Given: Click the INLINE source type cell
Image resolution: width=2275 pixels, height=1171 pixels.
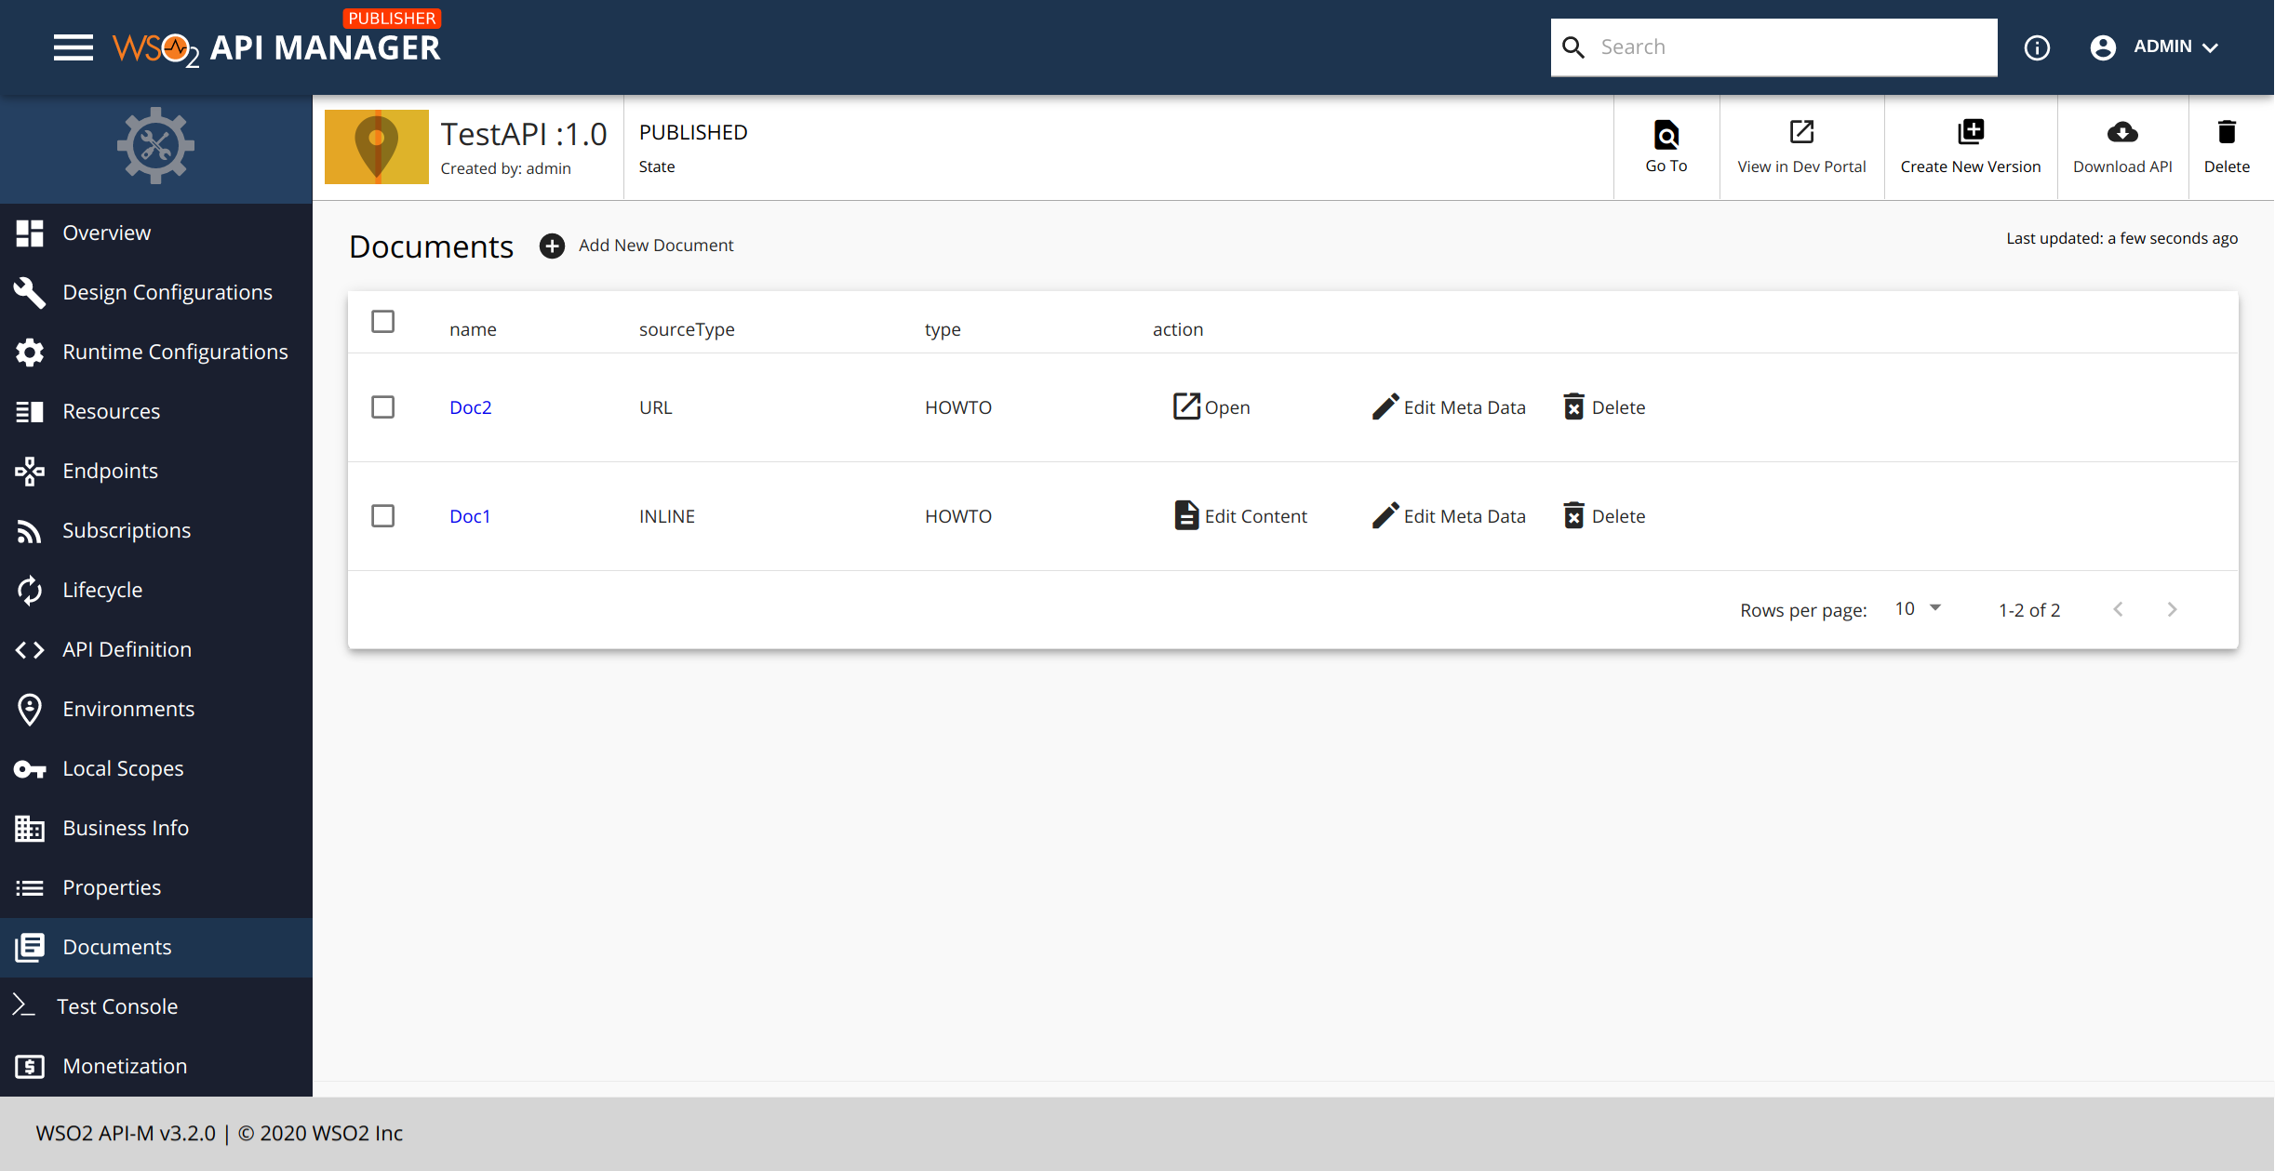Looking at the screenshot, I should click(x=667, y=516).
